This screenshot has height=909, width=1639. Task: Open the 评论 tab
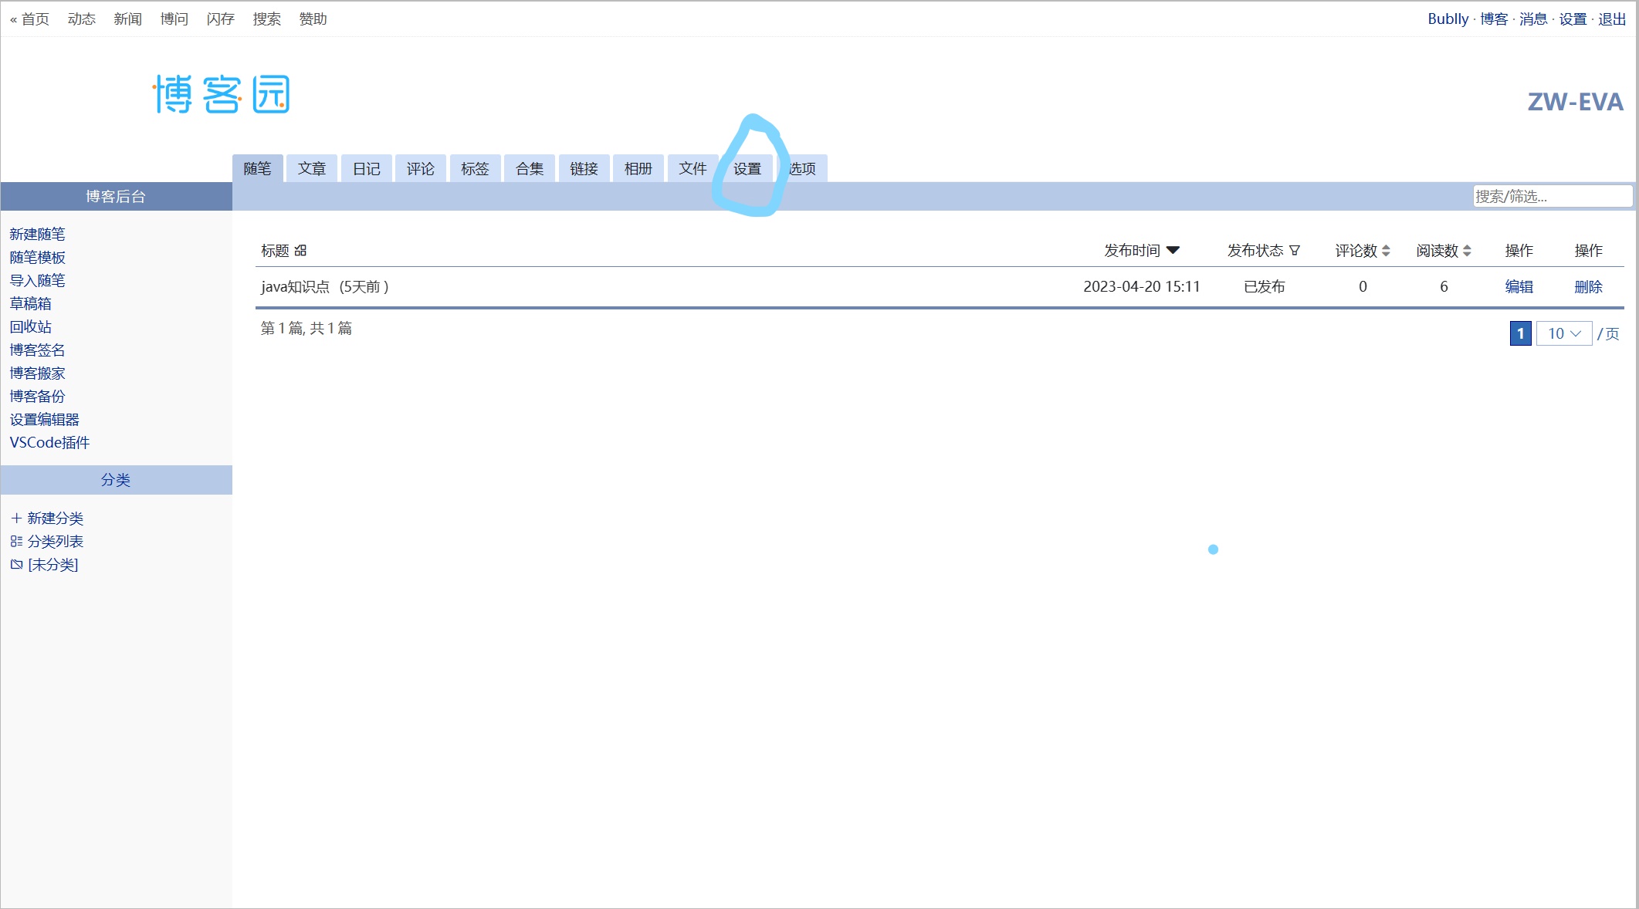(421, 168)
